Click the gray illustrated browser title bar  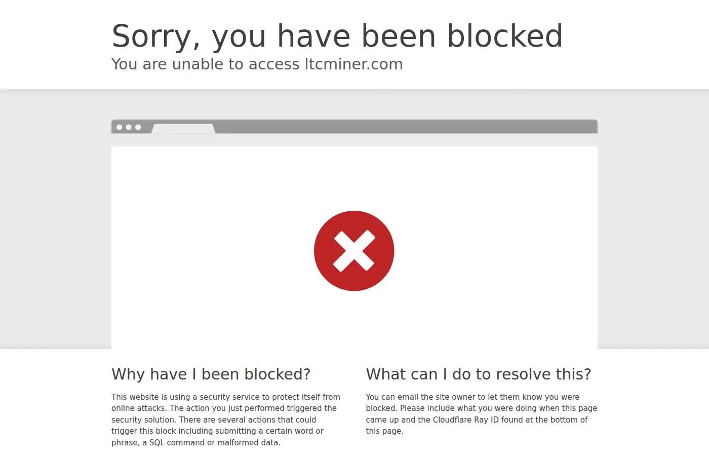click(x=354, y=127)
